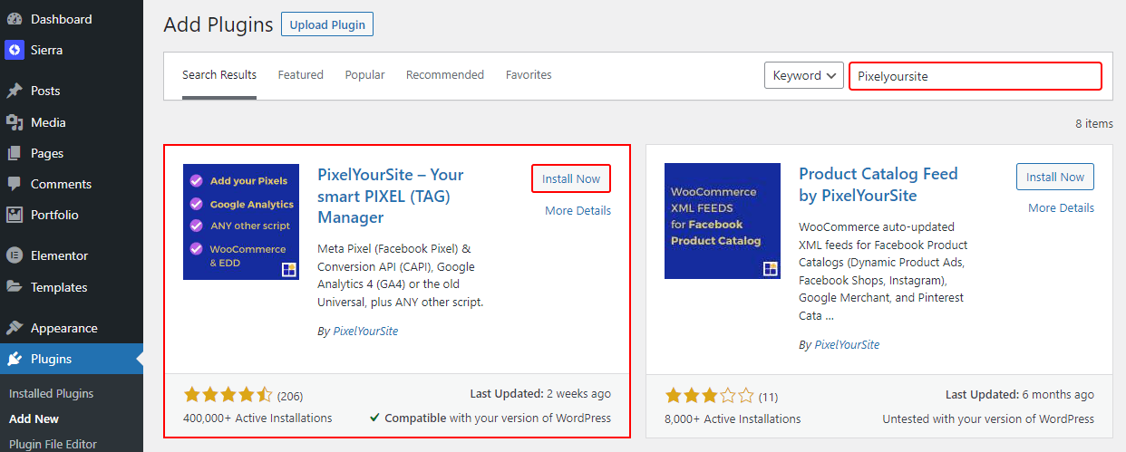Viewport: 1126px width, 452px height.
Task: Click the PixelYourSite author link in Product Catalog card
Action: pyautogui.click(x=847, y=344)
